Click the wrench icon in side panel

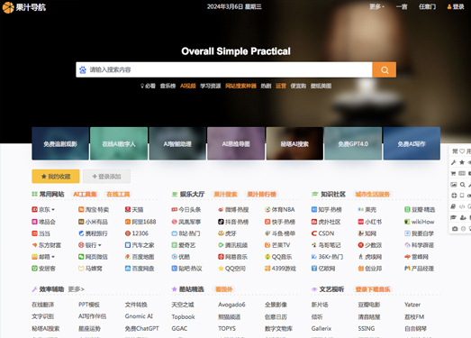pos(454,162)
